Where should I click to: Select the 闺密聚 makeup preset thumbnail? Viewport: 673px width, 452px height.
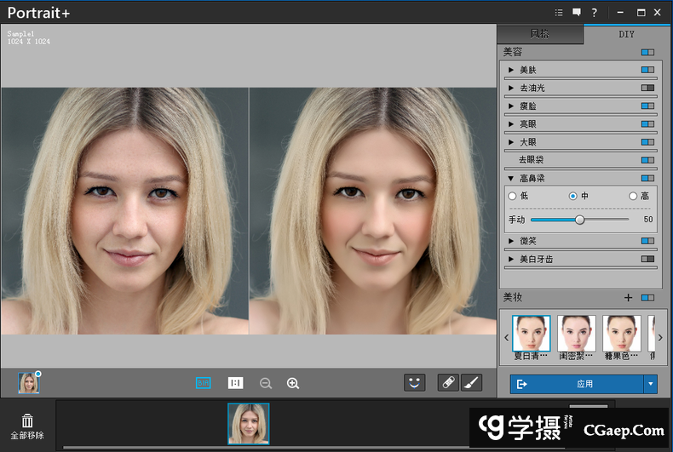577,333
